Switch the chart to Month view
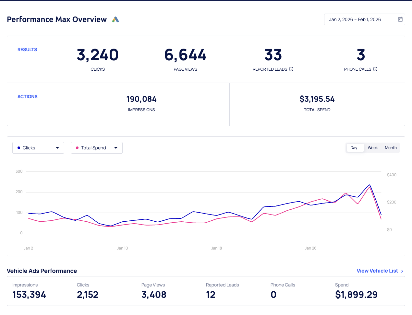The width and height of the screenshot is (412, 315). coord(391,148)
